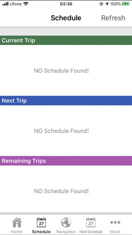Tap the cellular signal bars icon

5,4
